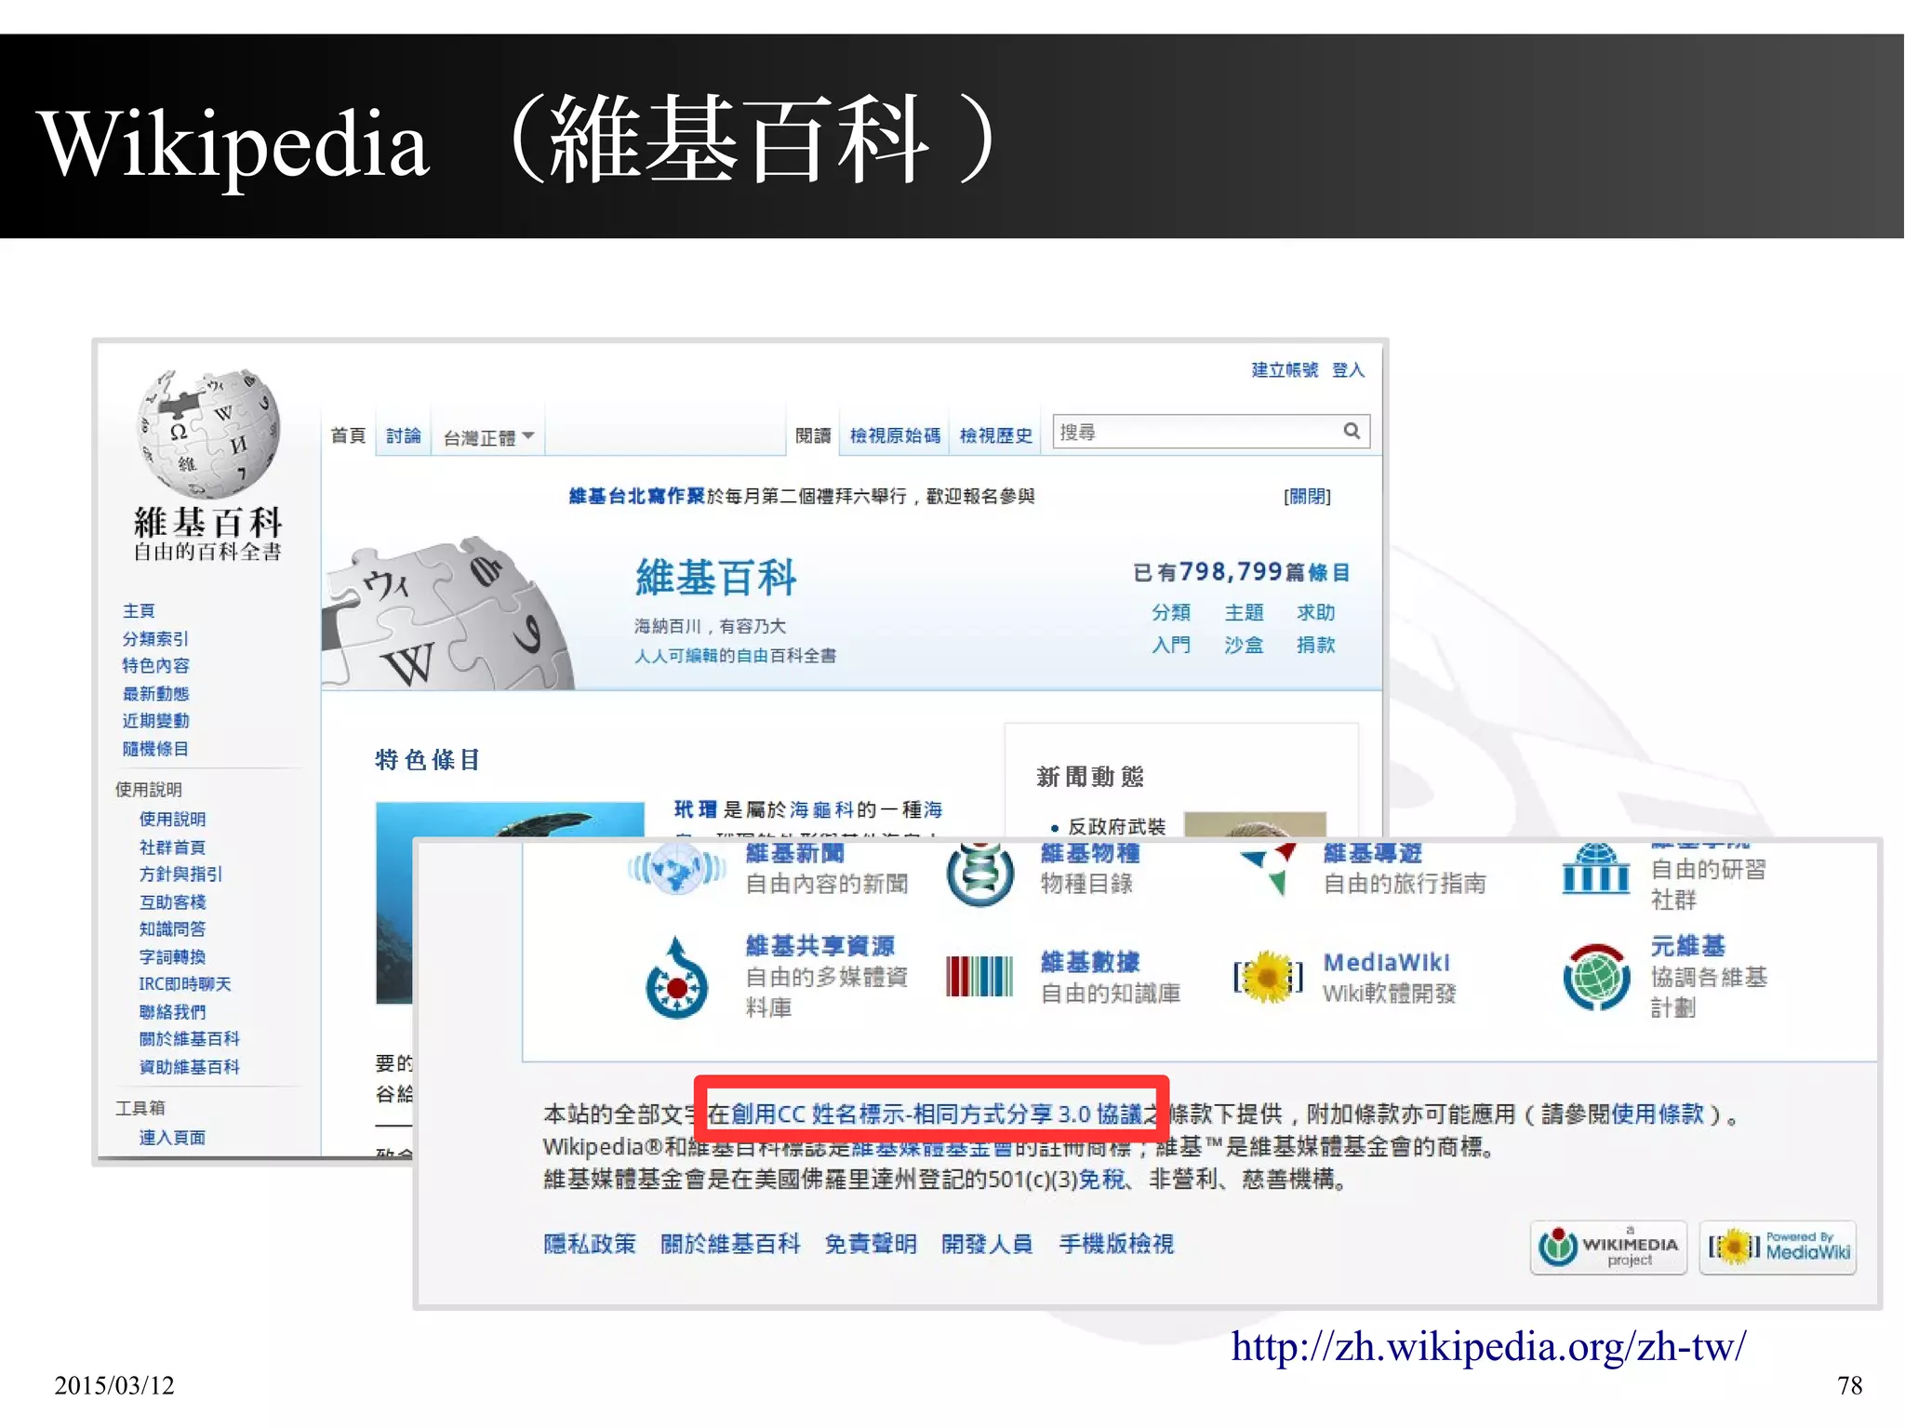Viewport: 1905px width, 1428px height.
Task: Open 最新動態 in the sidebar
Action: coord(155,694)
